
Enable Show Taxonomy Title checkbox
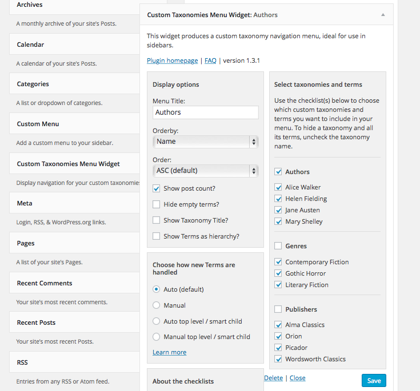click(x=157, y=220)
